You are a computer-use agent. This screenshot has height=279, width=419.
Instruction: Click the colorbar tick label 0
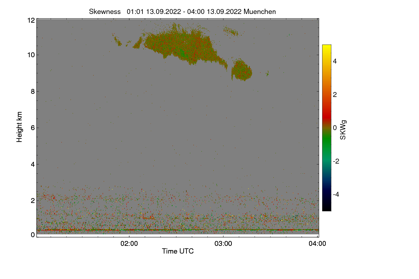pos(335,128)
